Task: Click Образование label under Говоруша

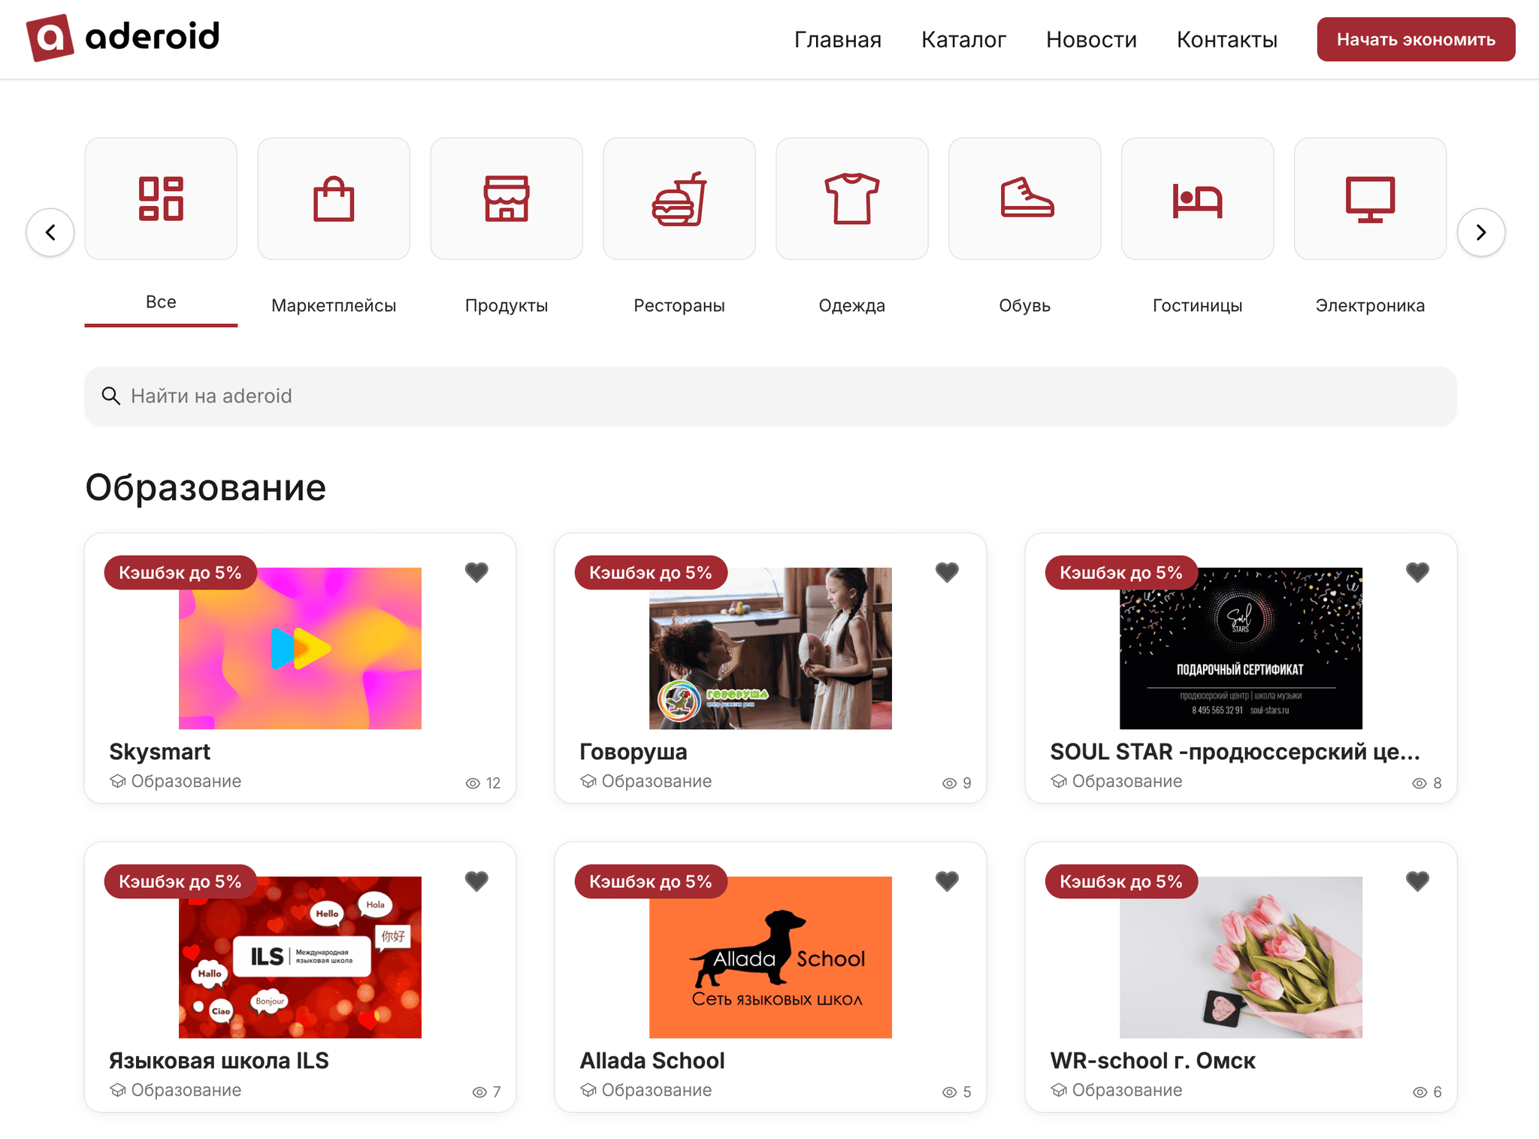Action: [656, 781]
